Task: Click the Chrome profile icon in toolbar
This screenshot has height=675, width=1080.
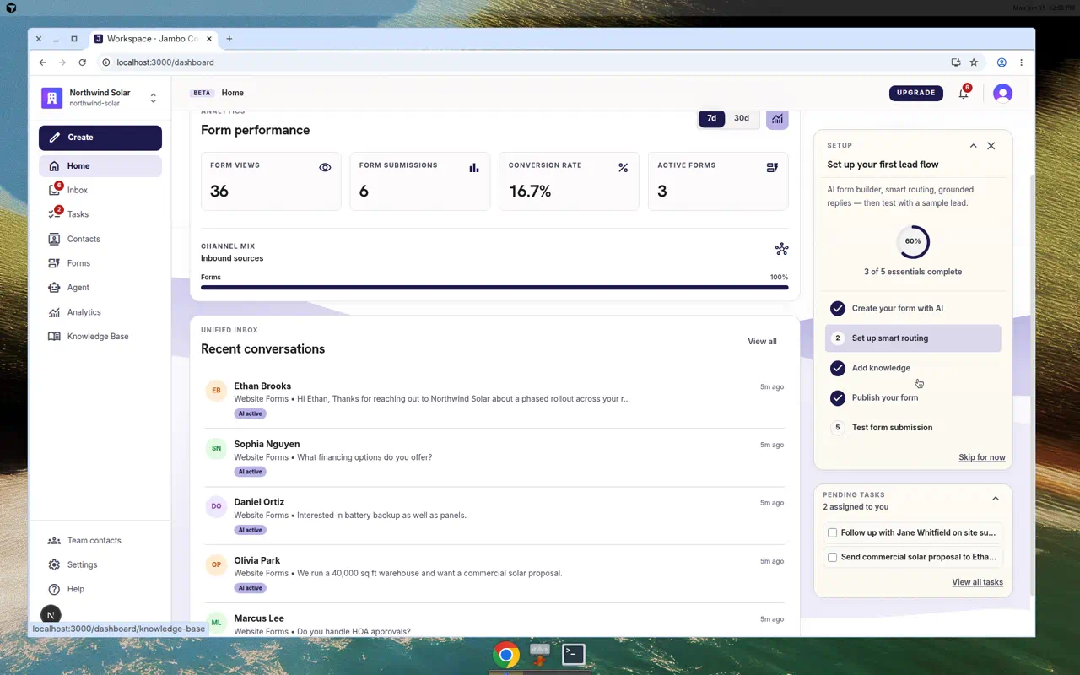Action: [1002, 62]
